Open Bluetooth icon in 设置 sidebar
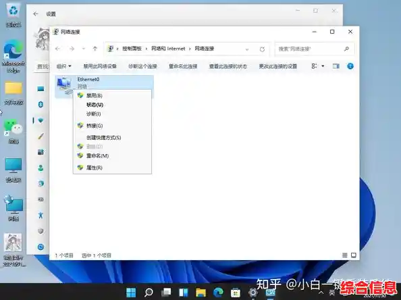Viewport: 401px width, 300px height. point(41,105)
